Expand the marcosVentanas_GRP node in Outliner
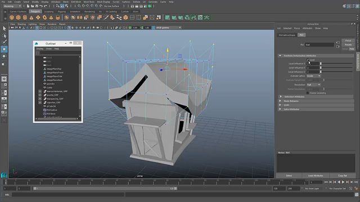Image resolution: width=360 pixels, height=202 pixels. pyautogui.click(x=40, y=91)
